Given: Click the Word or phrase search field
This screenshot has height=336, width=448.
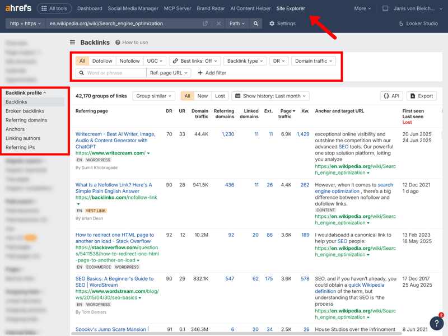Looking at the screenshot, I should coord(115,73).
